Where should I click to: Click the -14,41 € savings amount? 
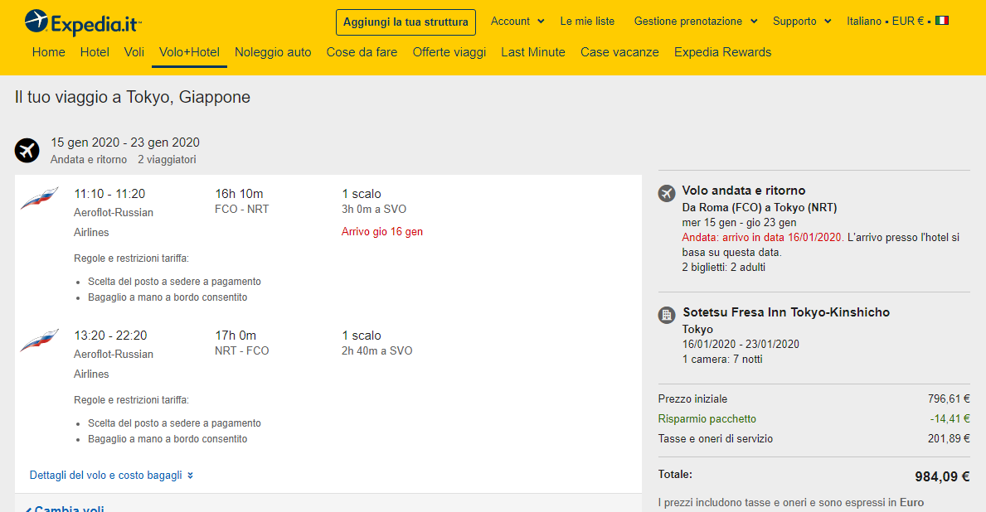pos(950,418)
